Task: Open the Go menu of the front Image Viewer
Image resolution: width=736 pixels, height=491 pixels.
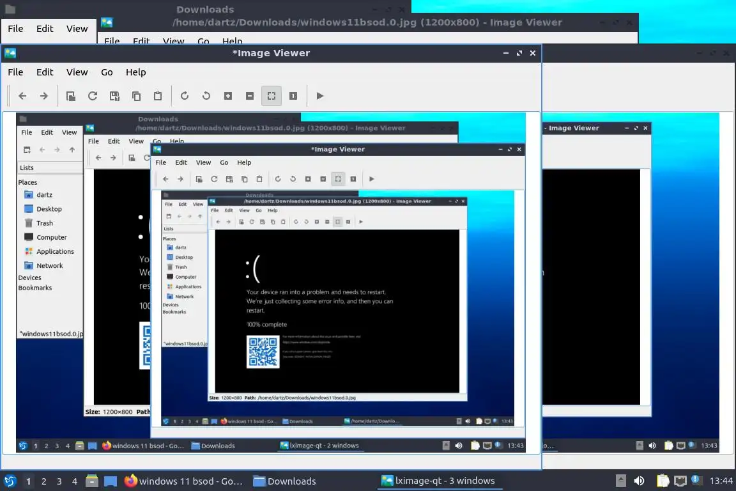Action: (107, 72)
